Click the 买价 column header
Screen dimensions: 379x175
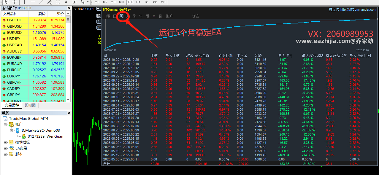pyautogui.click(x=56, y=14)
